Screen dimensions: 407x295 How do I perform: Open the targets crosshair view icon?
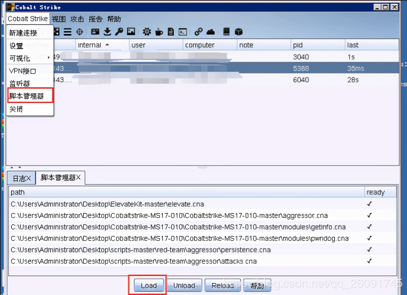(x=79, y=32)
